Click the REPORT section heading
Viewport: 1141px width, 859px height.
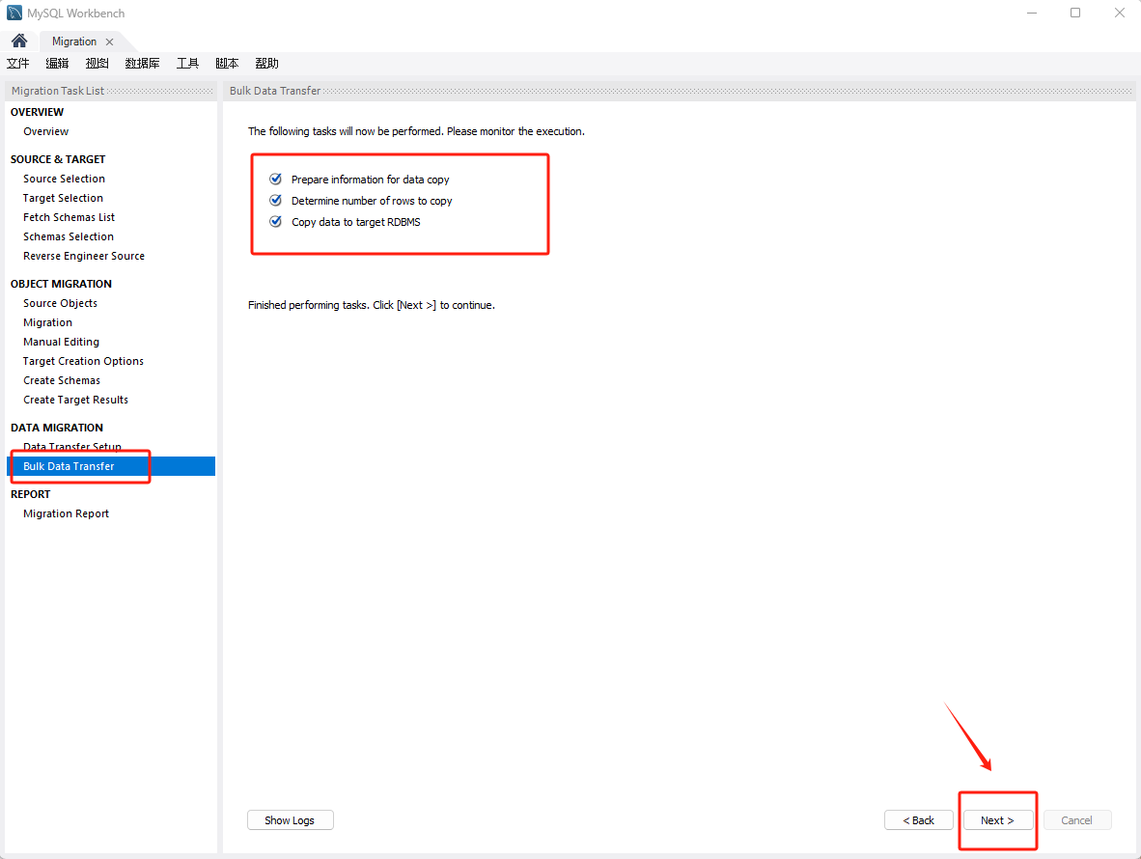coord(31,494)
